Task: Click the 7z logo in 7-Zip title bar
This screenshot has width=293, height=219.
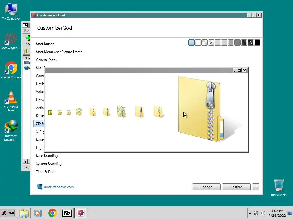Action: click(x=25, y=25)
